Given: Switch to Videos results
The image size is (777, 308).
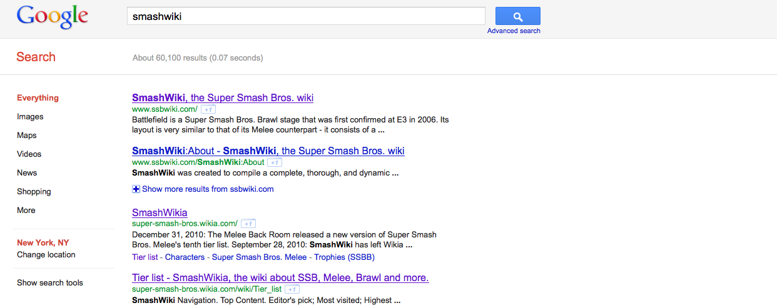Looking at the screenshot, I should 29,154.
